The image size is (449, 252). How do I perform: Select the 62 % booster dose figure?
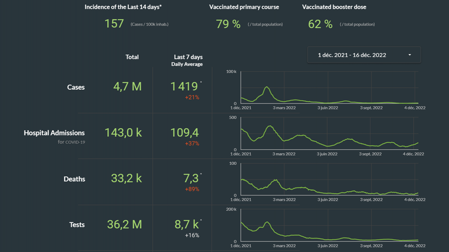320,24
